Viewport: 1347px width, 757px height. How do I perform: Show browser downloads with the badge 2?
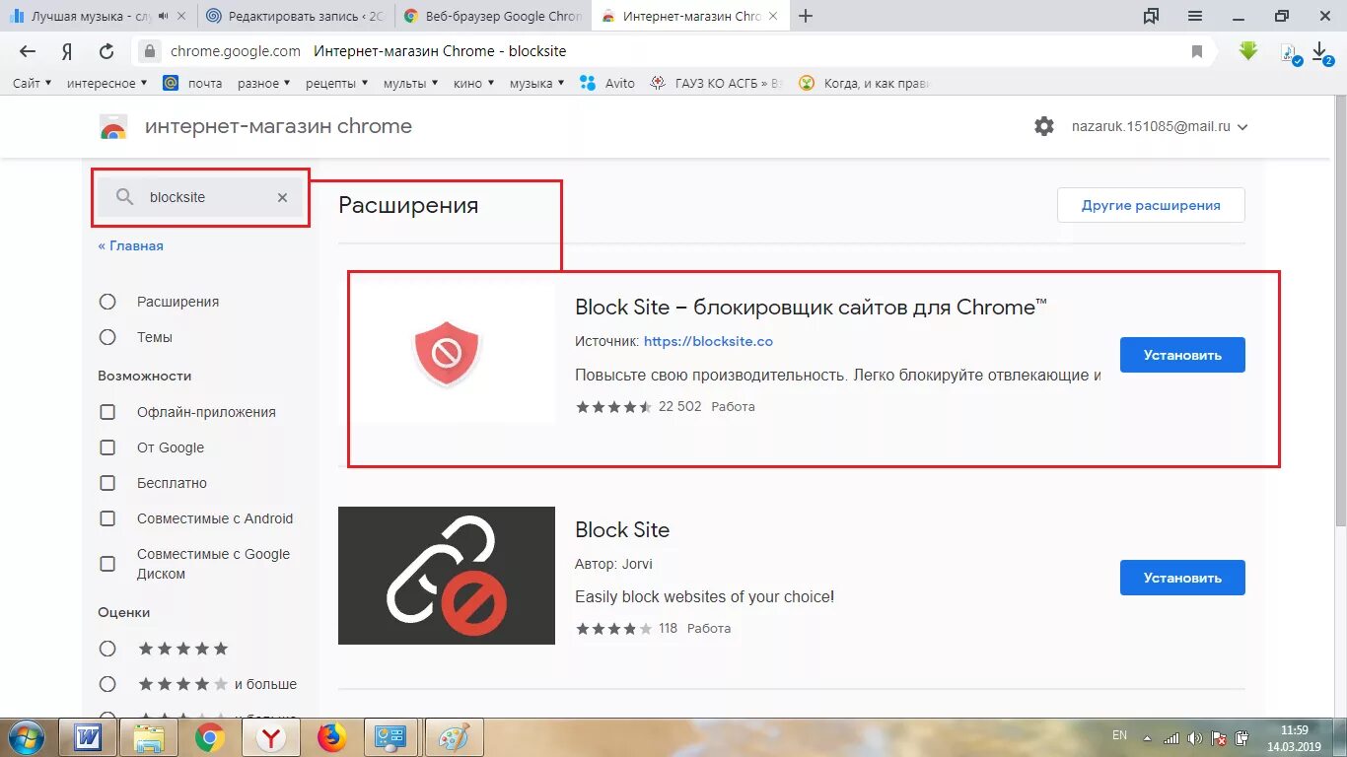tap(1321, 52)
